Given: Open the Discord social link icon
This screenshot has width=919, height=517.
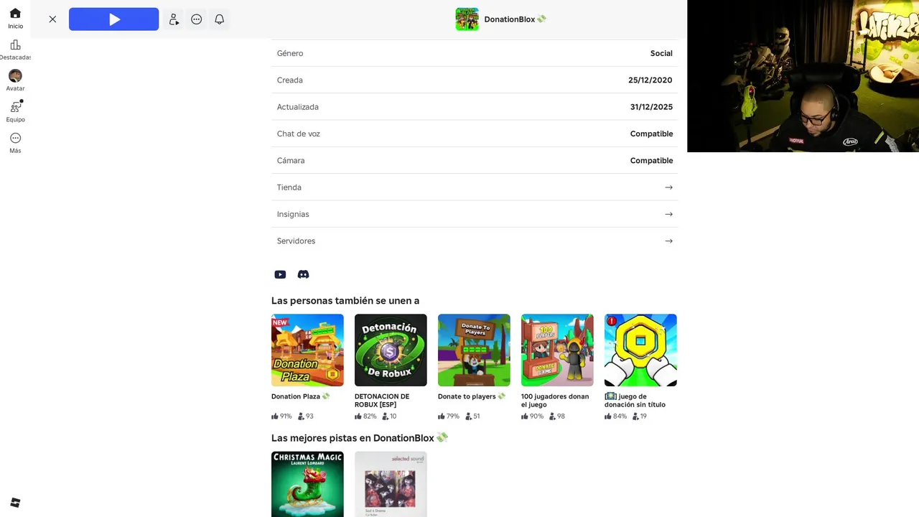Looking at the screenshot, I should [x=303, y=274].
